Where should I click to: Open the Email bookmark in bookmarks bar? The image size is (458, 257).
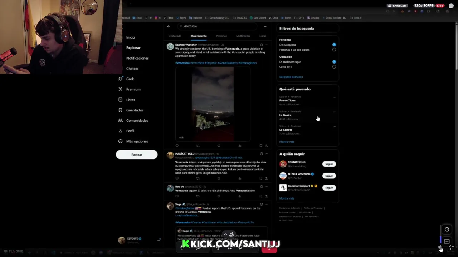tap(137, 18)
